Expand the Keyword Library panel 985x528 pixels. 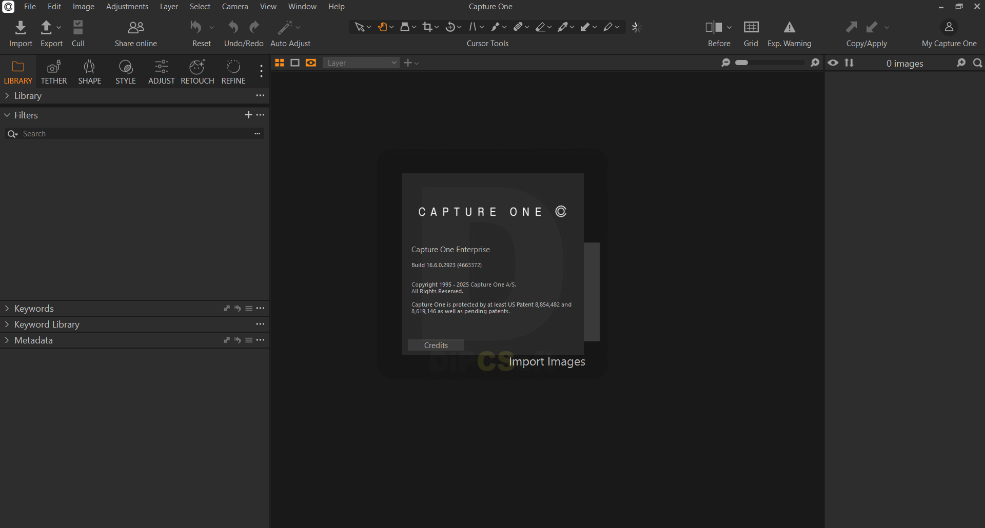tap(7, 324)
